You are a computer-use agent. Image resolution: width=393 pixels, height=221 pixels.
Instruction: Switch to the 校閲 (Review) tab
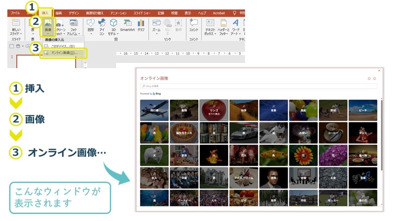click(x=174, y=13)
